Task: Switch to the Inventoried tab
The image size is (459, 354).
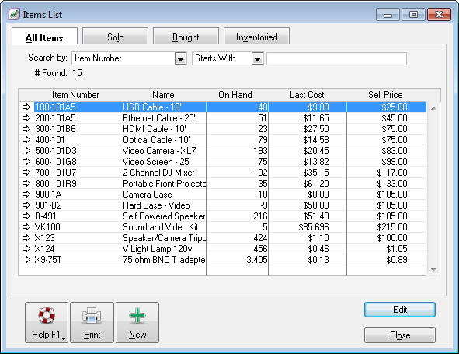Action: [257, 37]
